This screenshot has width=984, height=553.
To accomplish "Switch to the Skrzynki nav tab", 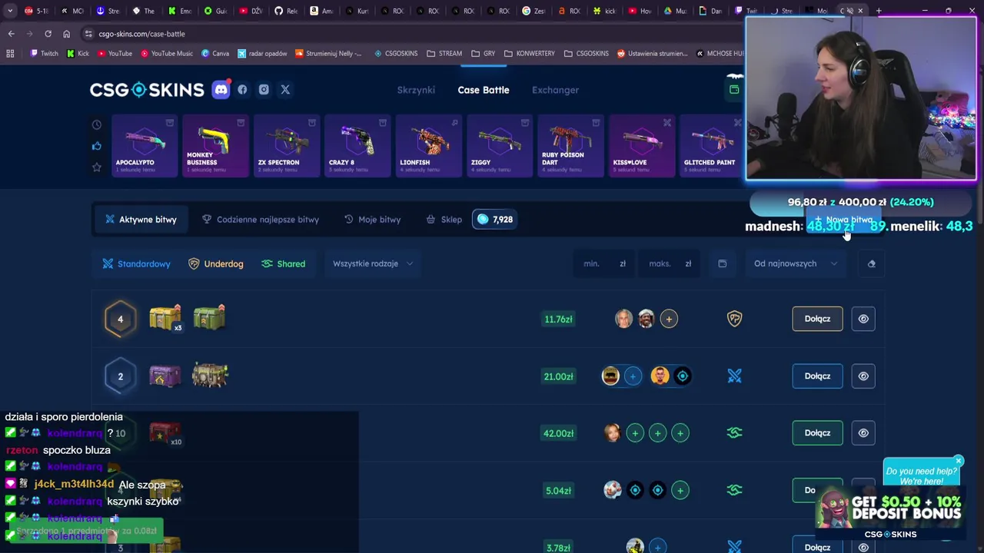I will 416,90.
